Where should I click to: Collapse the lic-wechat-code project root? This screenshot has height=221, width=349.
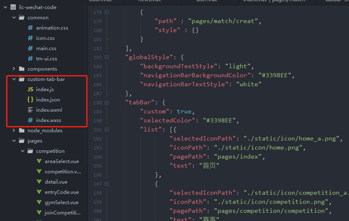click(5, 7)
